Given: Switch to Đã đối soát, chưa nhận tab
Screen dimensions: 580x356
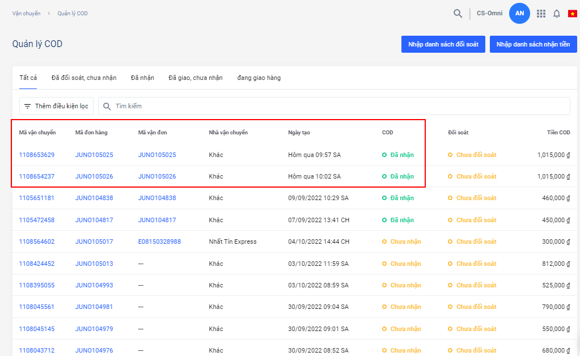Looking at the screenshot, I should [x=84, y=78].
